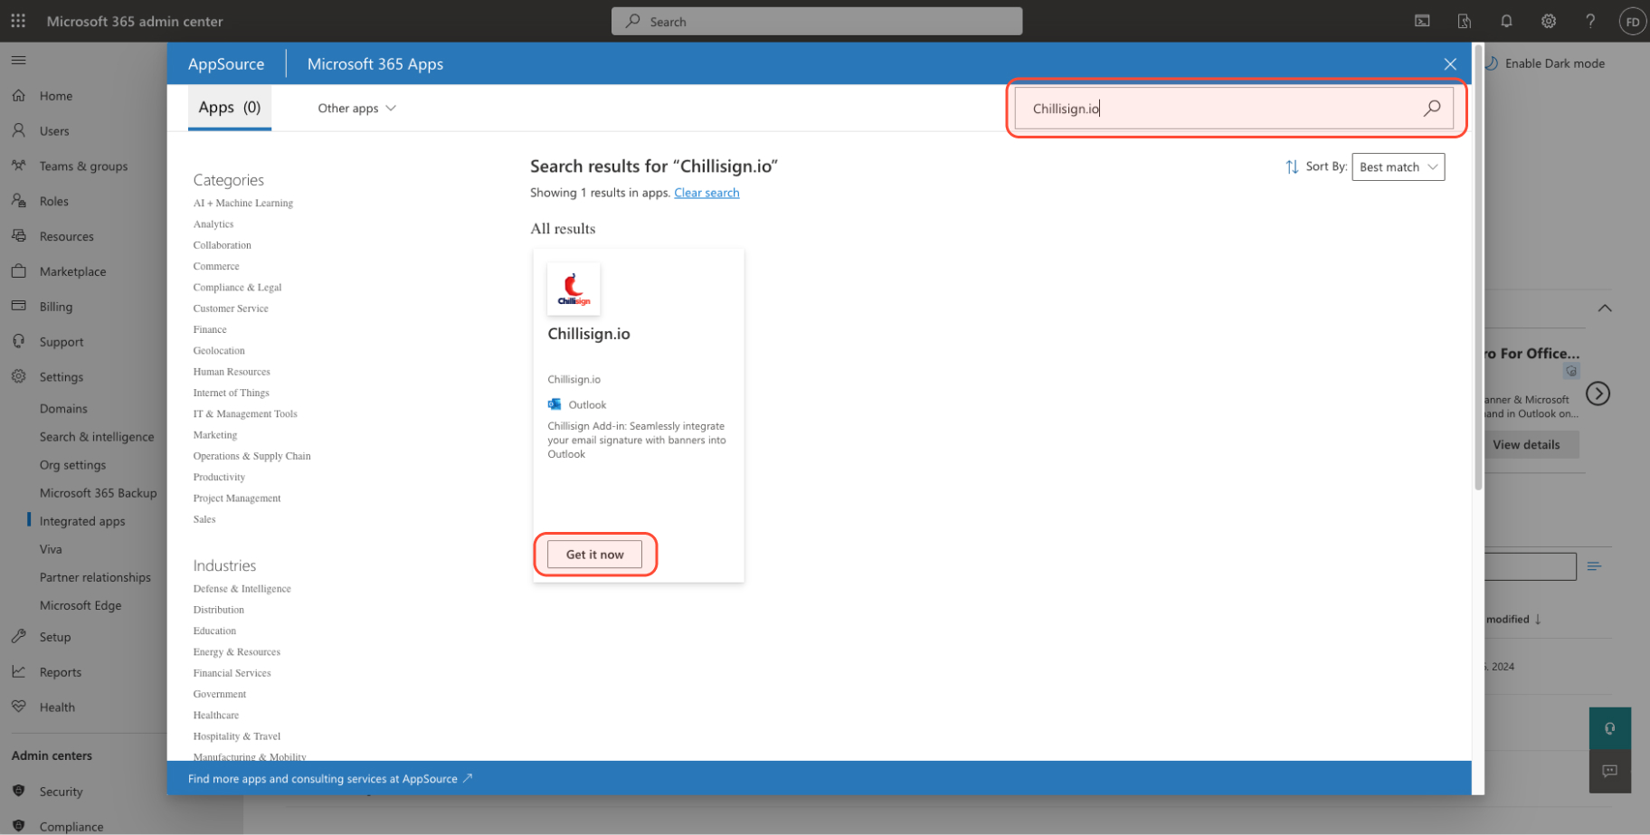Select Analytics category
This screenshot has height=835, width=1650.
point(213,224)
